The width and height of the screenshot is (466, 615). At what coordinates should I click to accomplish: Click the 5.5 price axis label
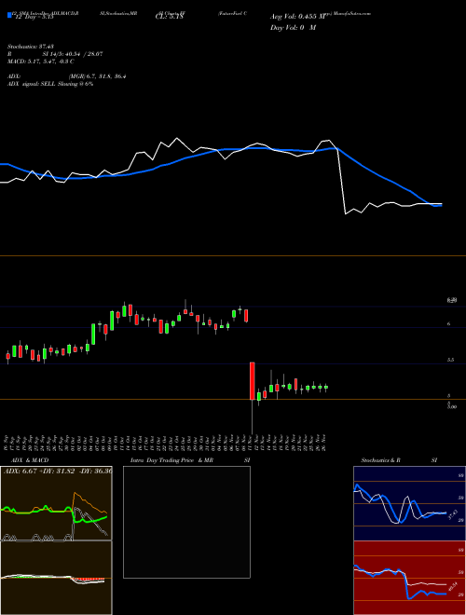click(450, 360)
